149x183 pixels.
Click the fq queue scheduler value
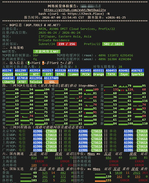coord(35,59)
